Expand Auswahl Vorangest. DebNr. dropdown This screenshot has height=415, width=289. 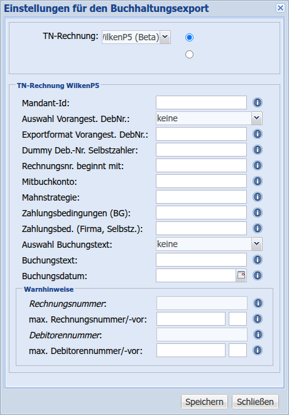coord(256,118)
